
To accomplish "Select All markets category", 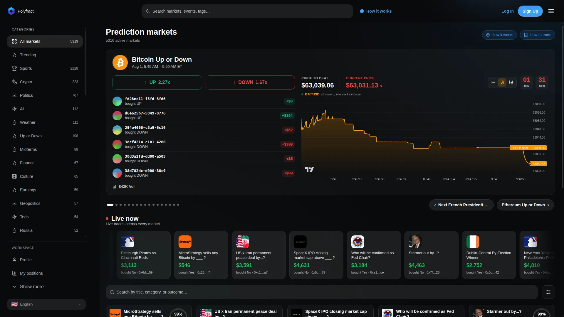I will 45,41.
